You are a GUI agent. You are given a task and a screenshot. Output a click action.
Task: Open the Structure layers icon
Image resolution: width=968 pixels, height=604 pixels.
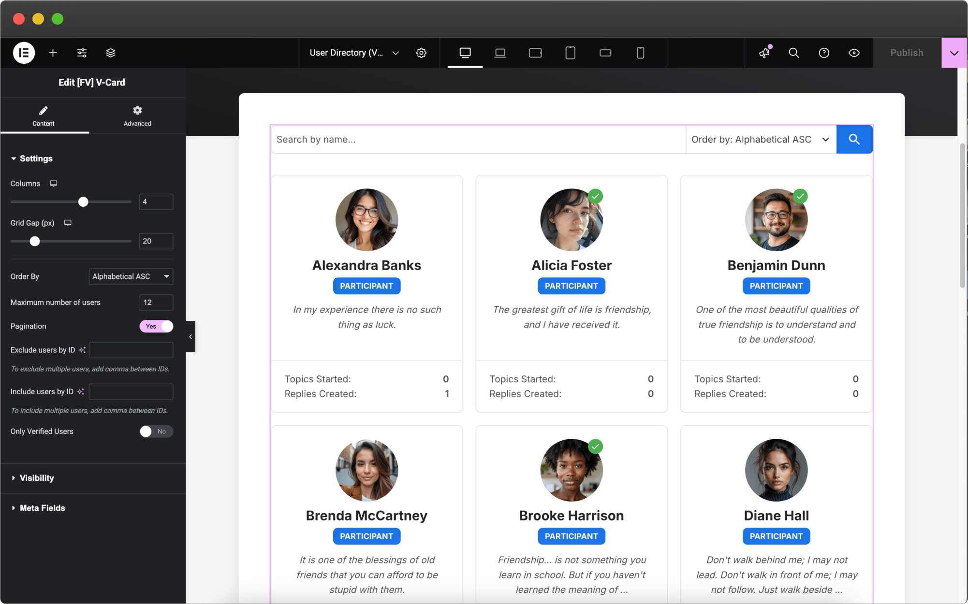click(x=111, y=53)
